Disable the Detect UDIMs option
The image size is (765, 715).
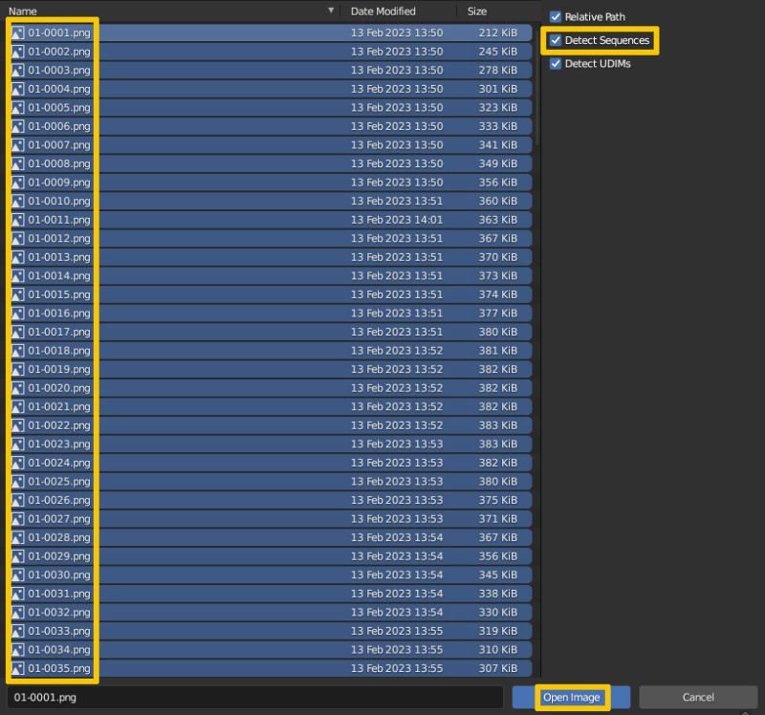click(556, 64)
